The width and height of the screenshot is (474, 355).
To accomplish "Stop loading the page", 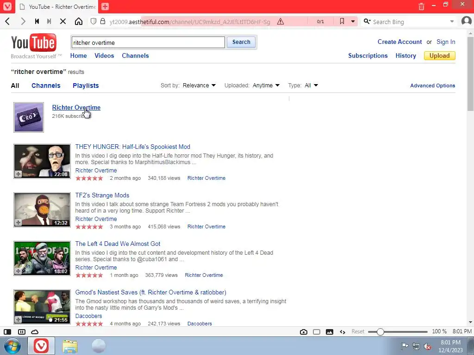I will click(63, 21).
